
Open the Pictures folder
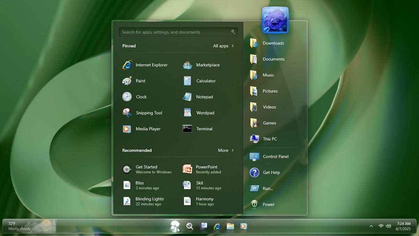click(x=264, y=91)
